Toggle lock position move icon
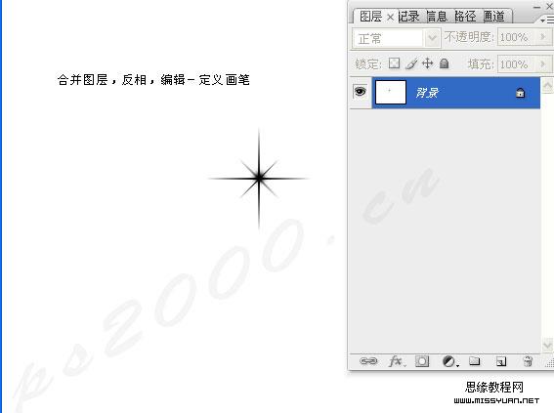Viewport: 554px width, 413px height. [428, 63]
